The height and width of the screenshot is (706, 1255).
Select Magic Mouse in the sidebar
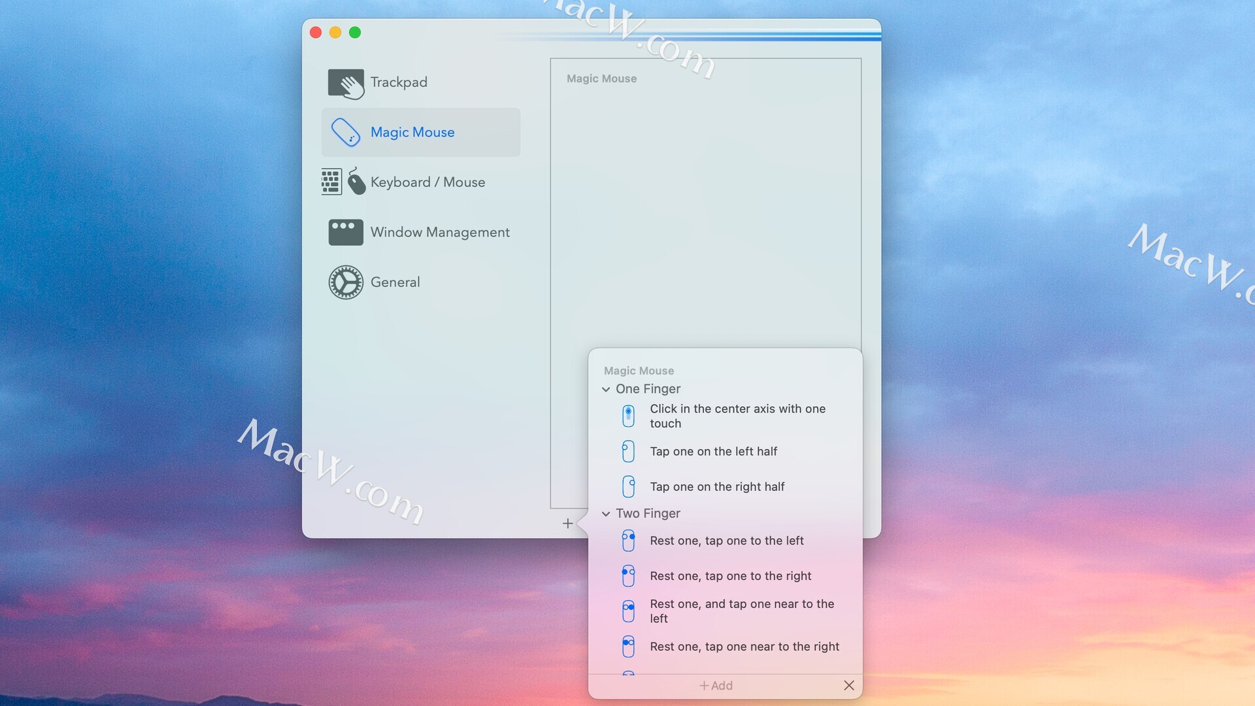421,132
